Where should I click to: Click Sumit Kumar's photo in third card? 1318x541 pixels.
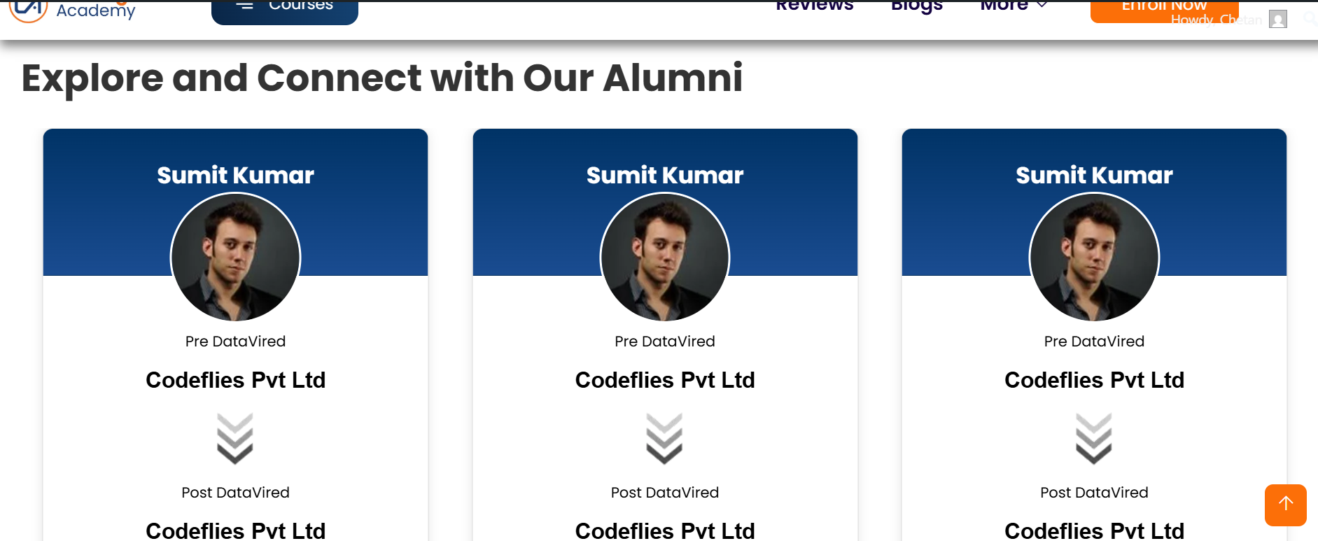click(1094, 258)
